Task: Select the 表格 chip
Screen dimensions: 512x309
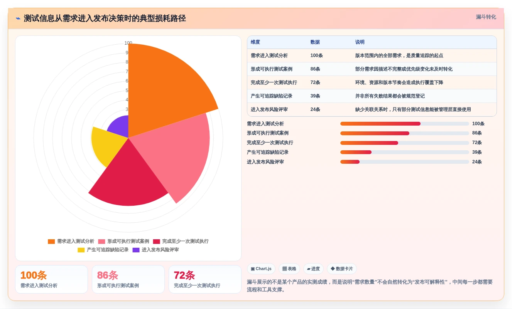Action: [x=289, y=269]
